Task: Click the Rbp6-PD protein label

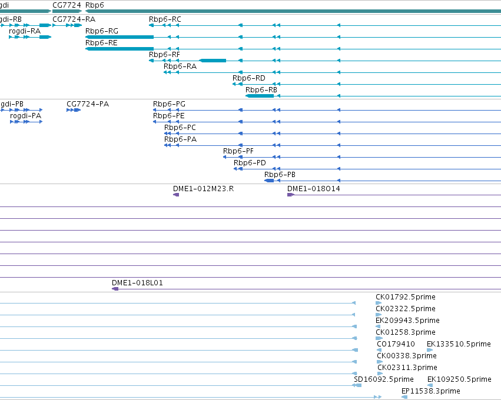Action: [x=250, y=163]
